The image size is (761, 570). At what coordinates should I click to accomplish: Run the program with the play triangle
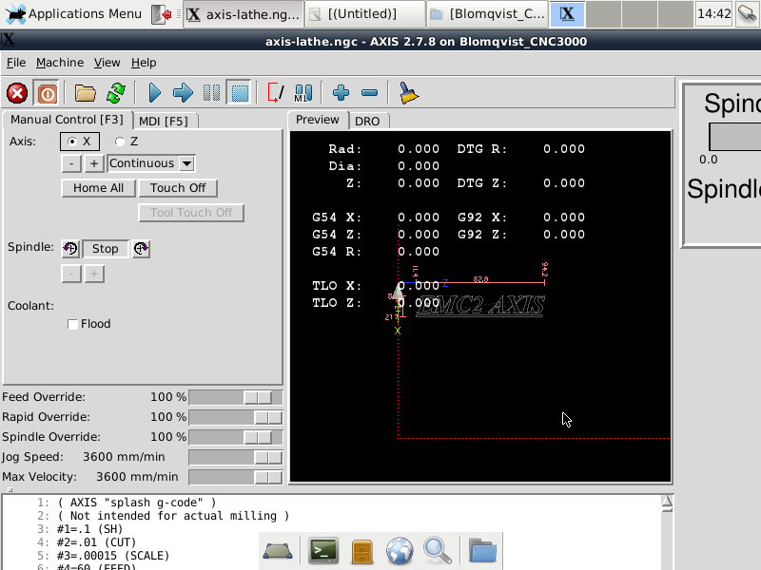click(154, 93)
